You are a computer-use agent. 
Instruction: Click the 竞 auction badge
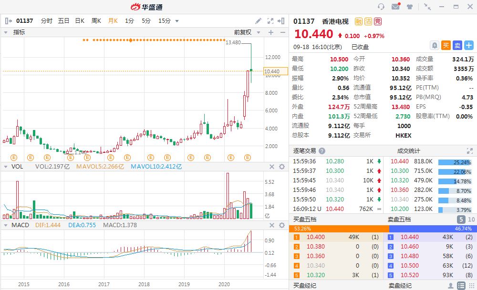[x=377, y=21]
